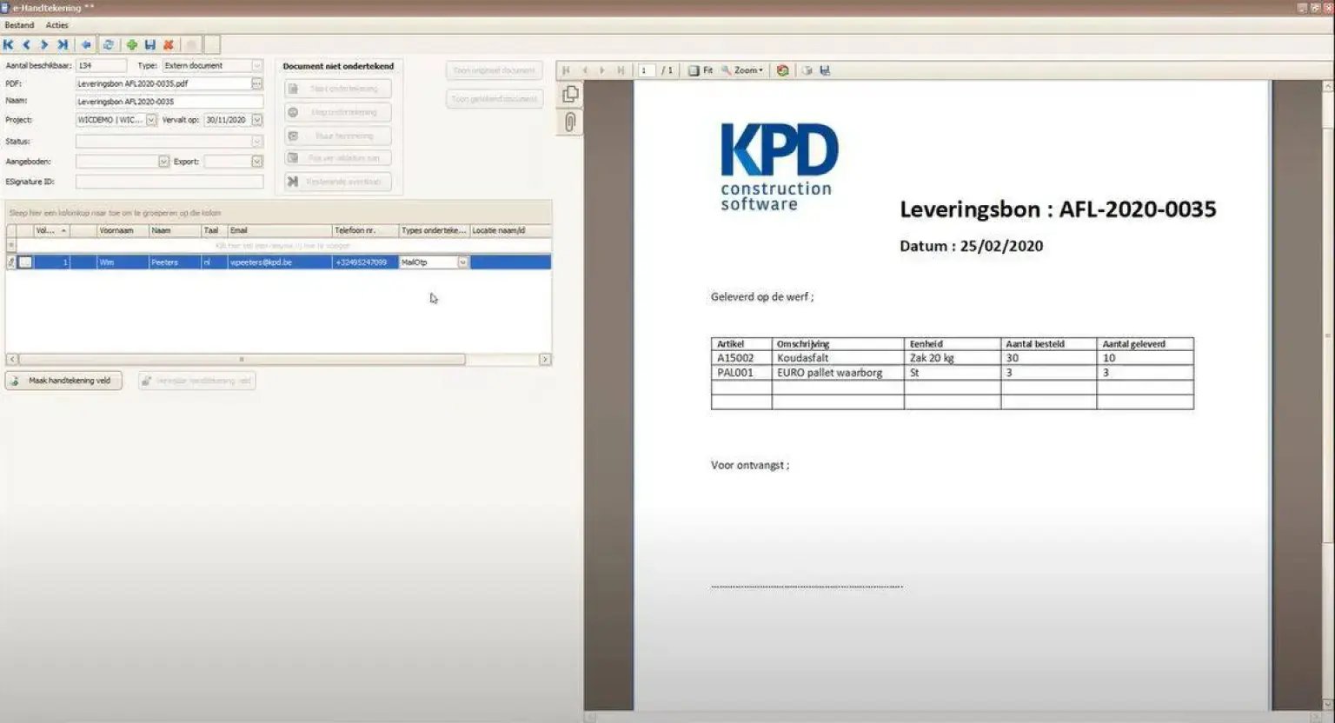Click the refresh icon in main toolbar
1335x723 pixels.
pos(108,44)
